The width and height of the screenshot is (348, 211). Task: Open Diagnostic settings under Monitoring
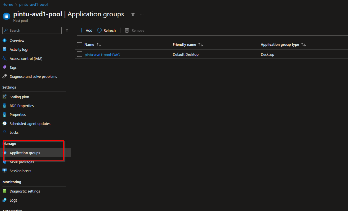(25, 191)
